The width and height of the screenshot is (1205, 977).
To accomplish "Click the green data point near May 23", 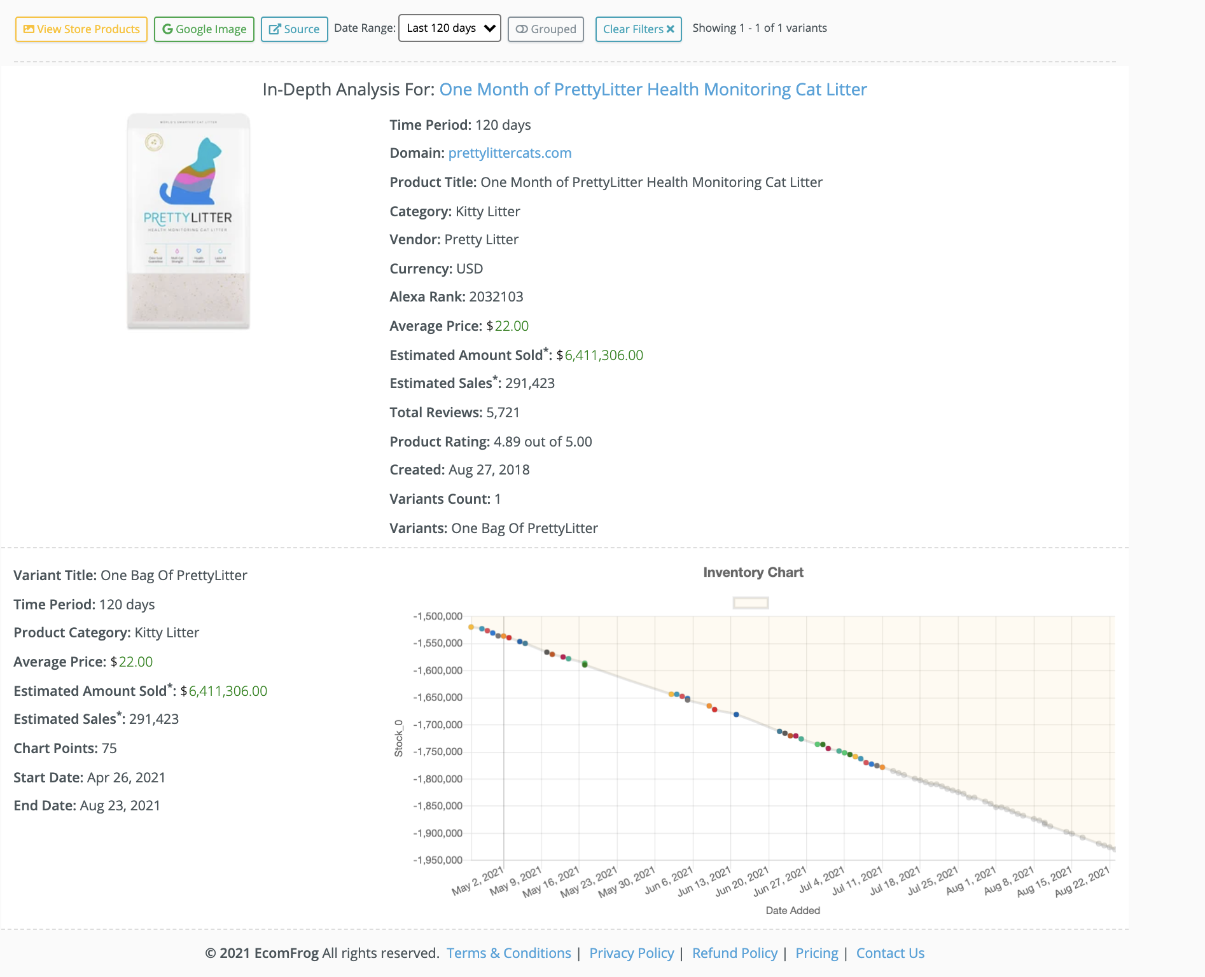I will coord(585,664).
